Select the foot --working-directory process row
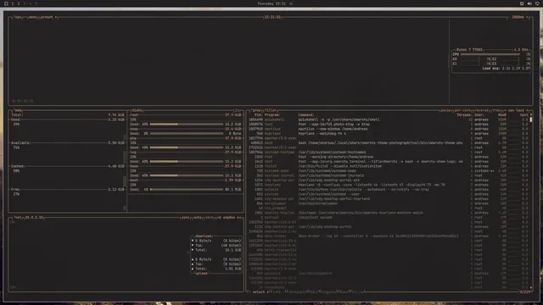This screenshot has height=305, width=543. pyautogui.click(x=388, y=157)
